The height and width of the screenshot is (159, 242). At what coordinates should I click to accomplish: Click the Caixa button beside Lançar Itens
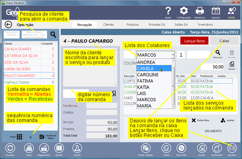pyautogui.click(x=224, y=41)
